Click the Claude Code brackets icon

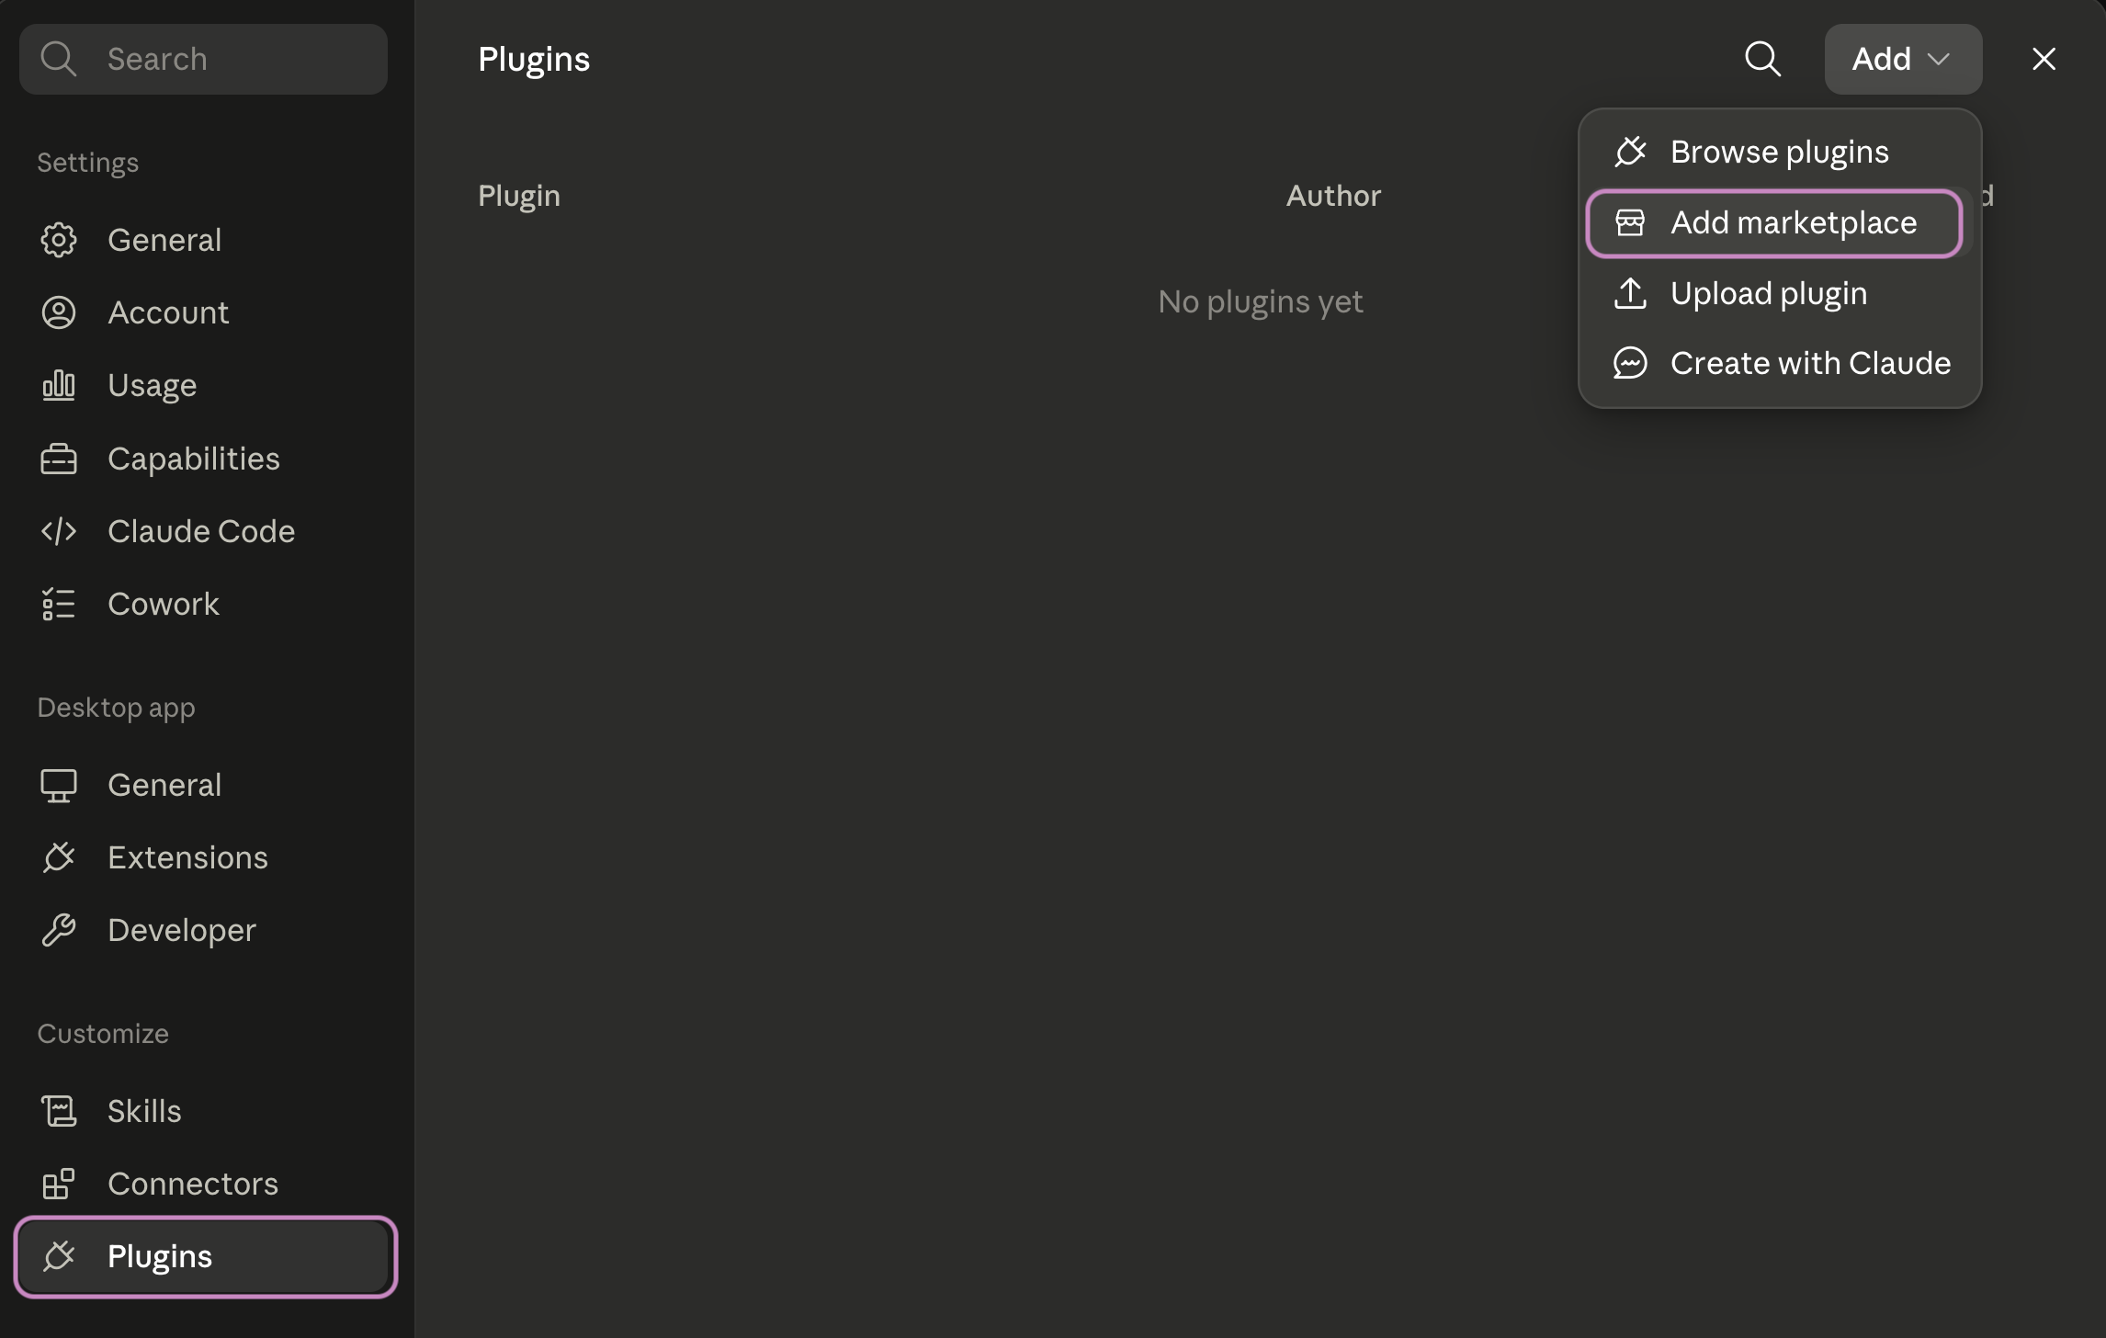pos(59,531)
